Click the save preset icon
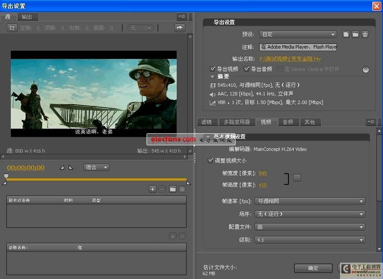Screen dimensions: 383x279 pos(346,34)
